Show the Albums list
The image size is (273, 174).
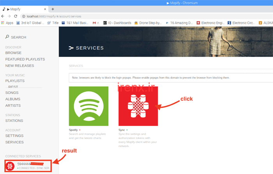click(13, 99)
